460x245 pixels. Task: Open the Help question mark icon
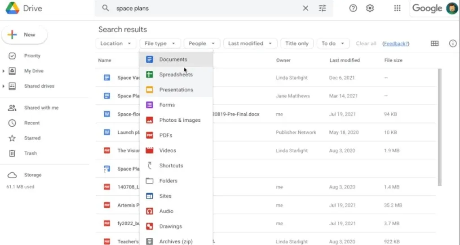(353, 8)
